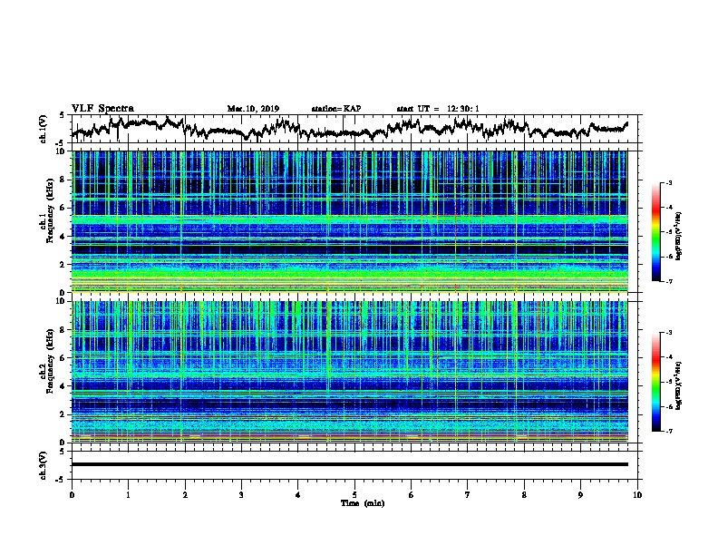The image size is (718, 555).
Task: Click time axis tick label "7"
Action: [468, 495]
